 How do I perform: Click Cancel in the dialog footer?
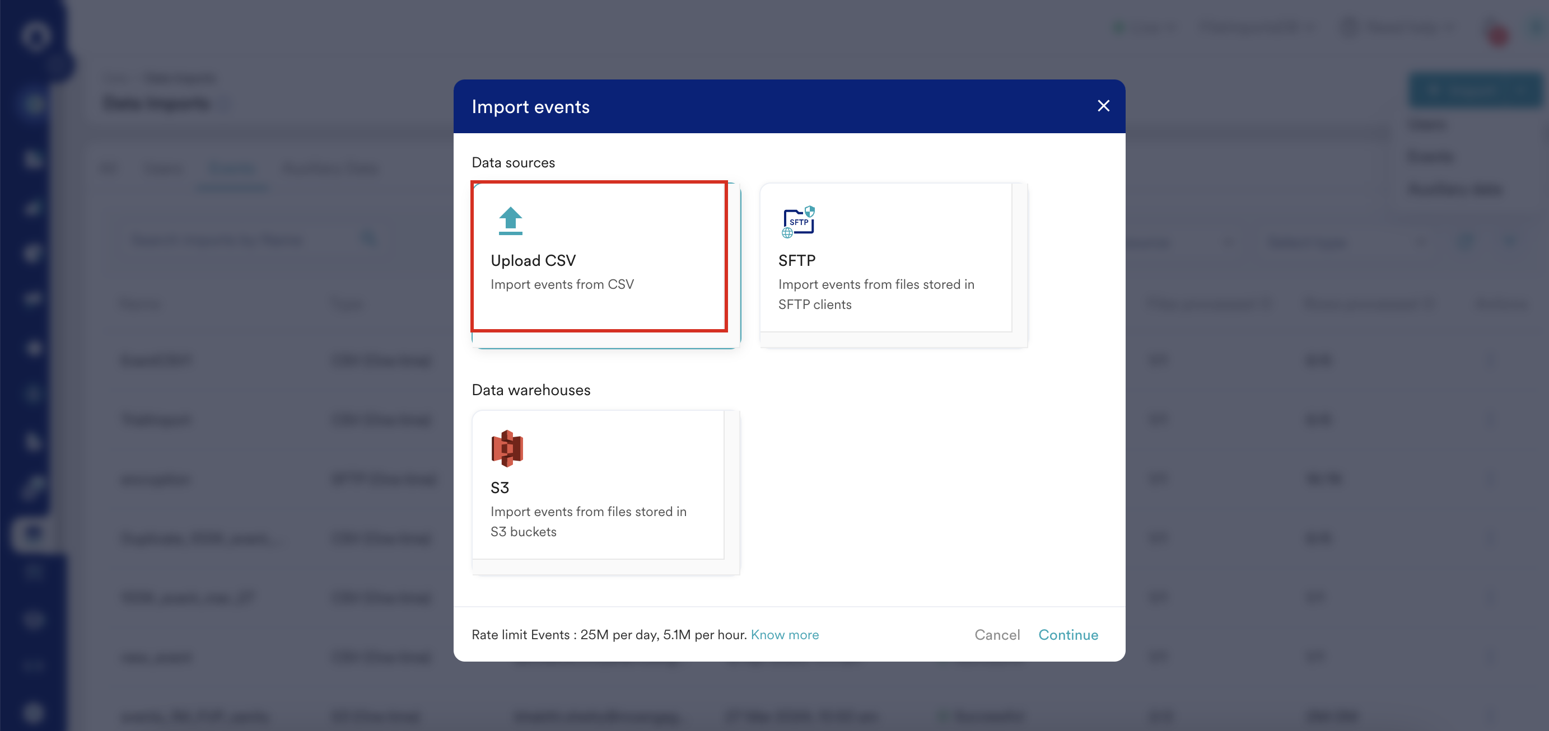pos(996,635)
